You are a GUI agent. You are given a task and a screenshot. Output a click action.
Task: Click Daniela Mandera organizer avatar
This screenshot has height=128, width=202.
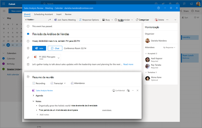coord(147,40)
